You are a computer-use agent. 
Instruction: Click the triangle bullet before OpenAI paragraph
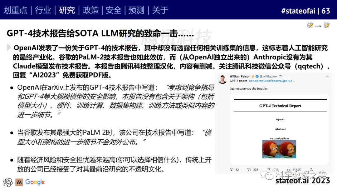(9, 47)
